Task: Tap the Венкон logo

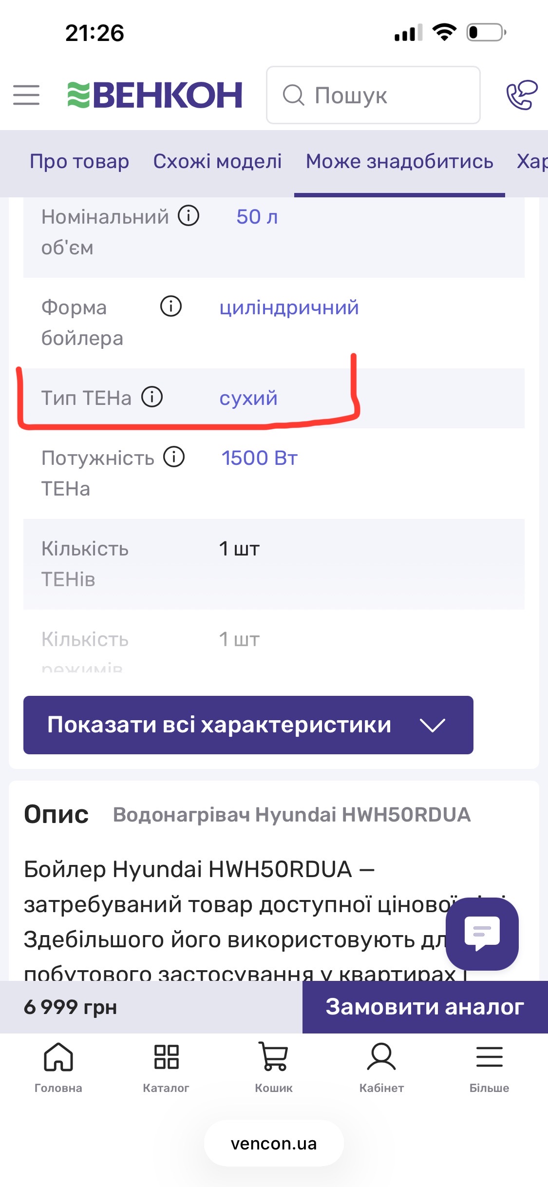Action: click(x=155, y=95)
